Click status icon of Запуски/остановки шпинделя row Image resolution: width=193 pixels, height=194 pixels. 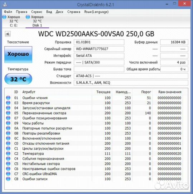pyautogui.click(x=8, y=108)
